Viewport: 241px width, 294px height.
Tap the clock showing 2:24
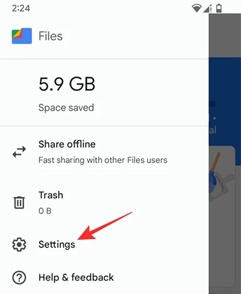(x=21, y=8)
